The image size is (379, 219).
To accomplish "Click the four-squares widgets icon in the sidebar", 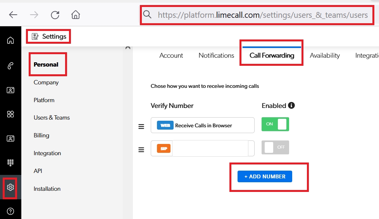I will coord(10,114).
